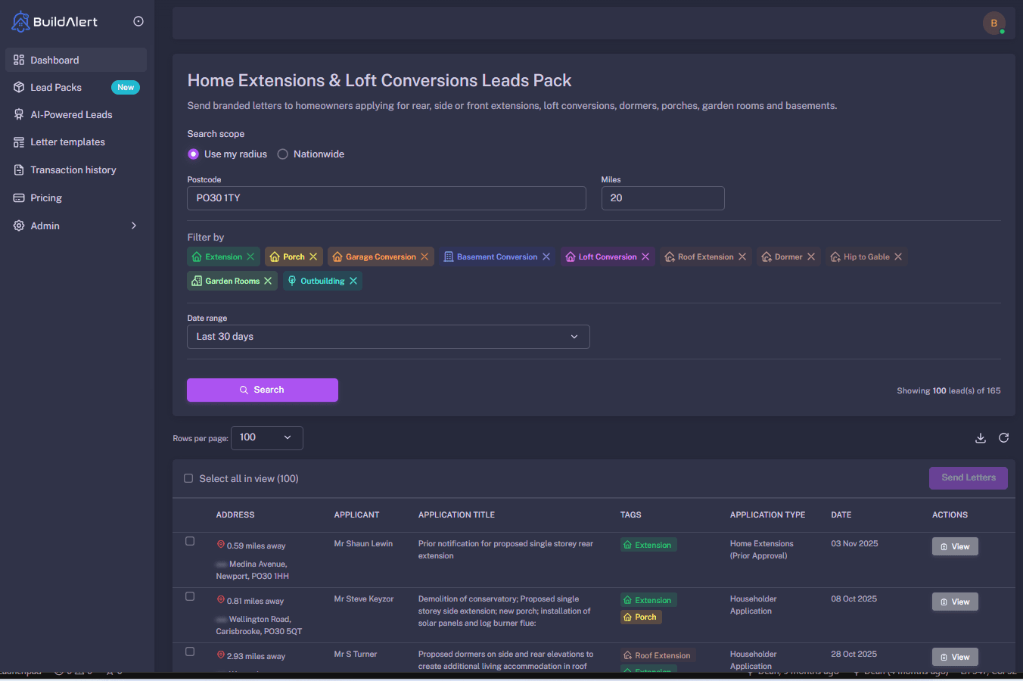Refresh the leads list with the reload icon
Image resolution: width=1023 pixels, height=681 pixels.
(1003, 437)
